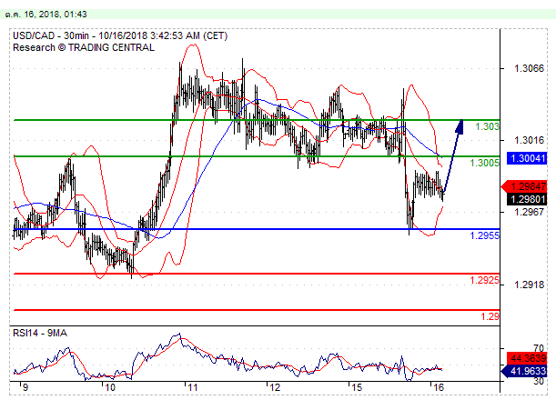This screenshot has width=556, height=400.
Task: Select the blue 41.9633 RSI value tag
Action: tap(524, 371)
